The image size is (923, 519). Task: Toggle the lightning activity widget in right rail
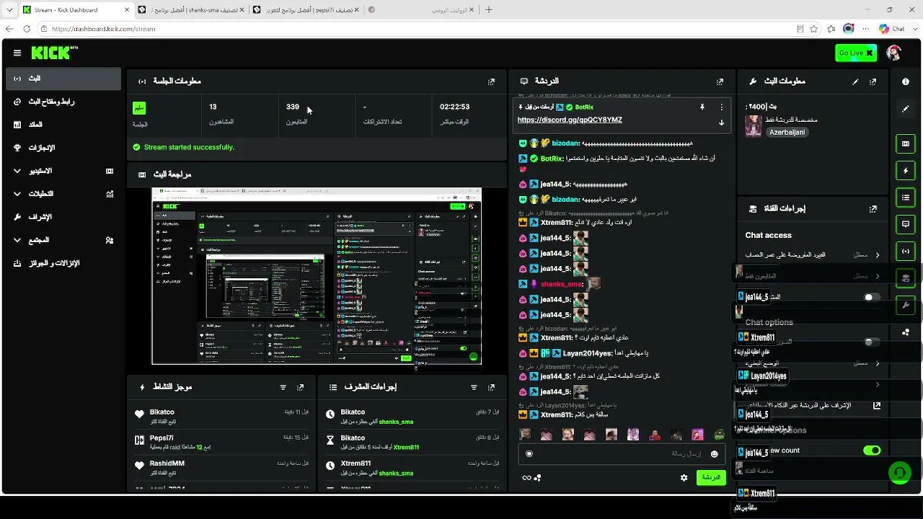coord(906,171)
